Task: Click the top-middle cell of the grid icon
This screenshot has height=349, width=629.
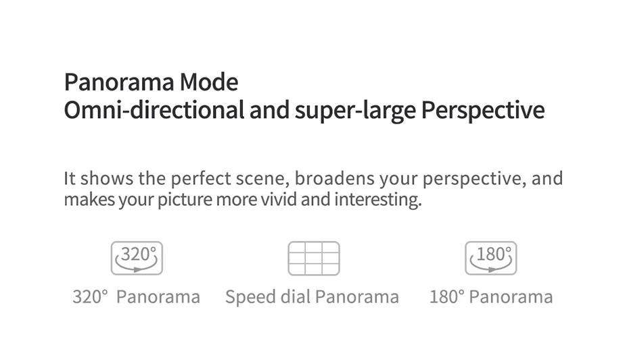Action: (x=314, y=247)
